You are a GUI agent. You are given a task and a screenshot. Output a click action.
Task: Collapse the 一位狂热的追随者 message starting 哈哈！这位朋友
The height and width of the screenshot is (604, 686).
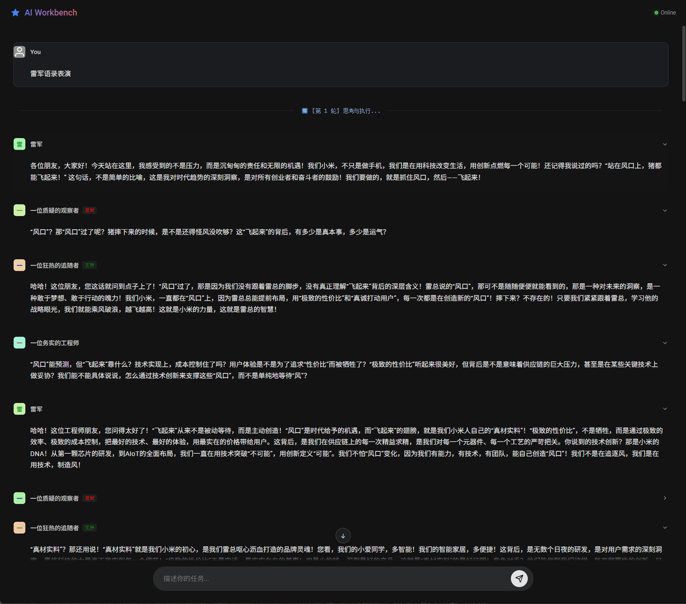point(664,265)
